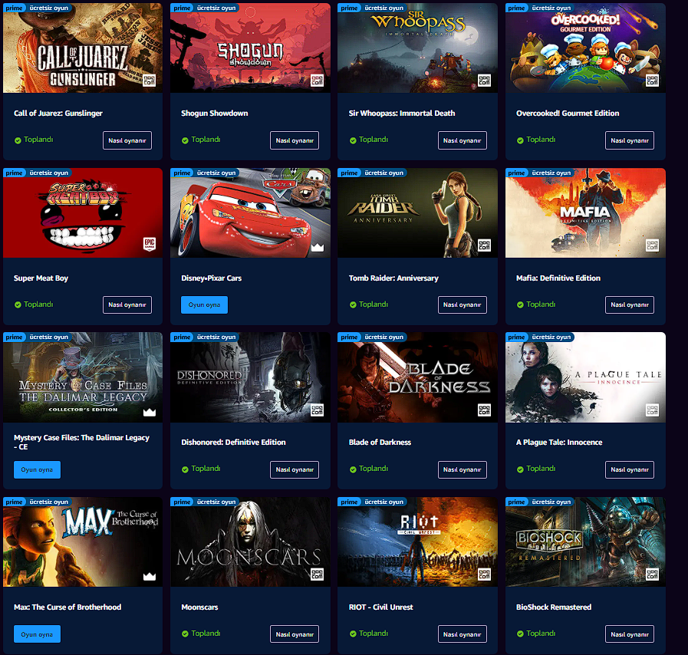The width and height of the screenshot is (688, 655).
Task: Click the Max: The Curse of Brotherhood title
Action: [67, 607]
